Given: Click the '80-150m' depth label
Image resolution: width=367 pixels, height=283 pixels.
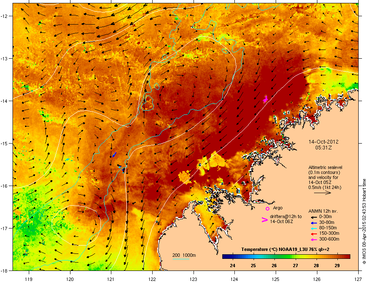Looking at the screenshot, I should [x=328, y=228].
